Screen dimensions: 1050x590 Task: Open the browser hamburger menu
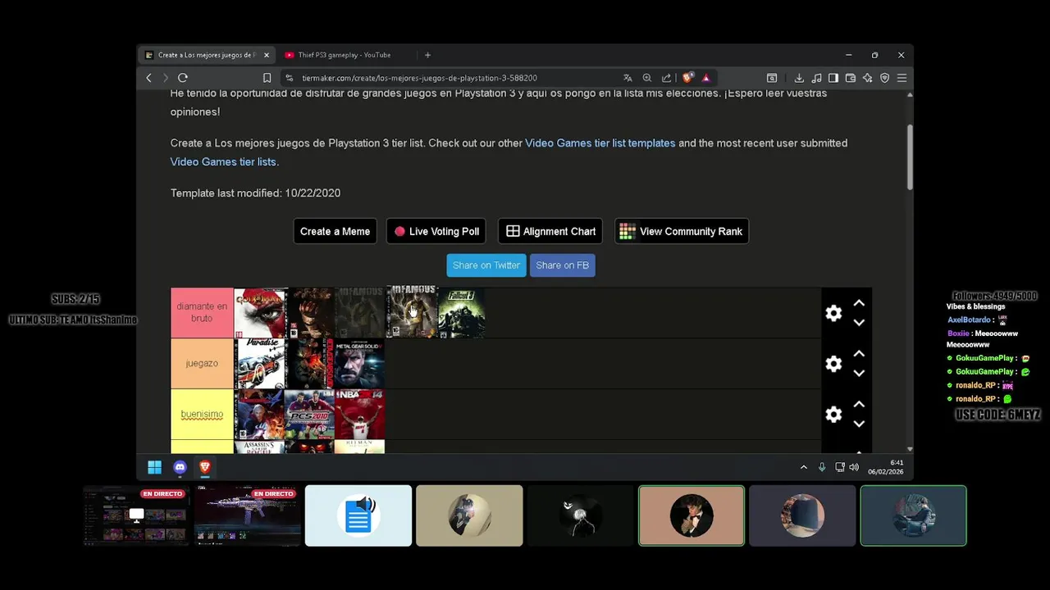(902, 78)
